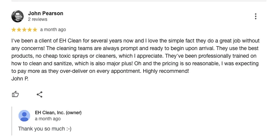Open the John Pearson reviewer name link
The image size is (280, 140).
click(x=46, y=13)
